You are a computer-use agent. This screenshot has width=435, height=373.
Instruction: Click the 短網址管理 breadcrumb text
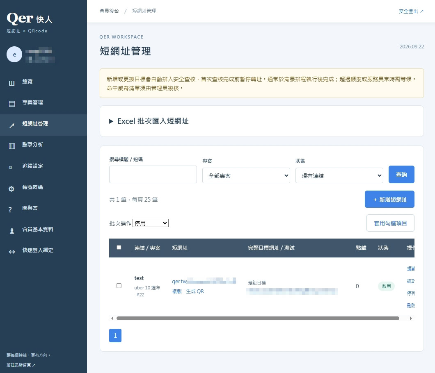point(144,11)
